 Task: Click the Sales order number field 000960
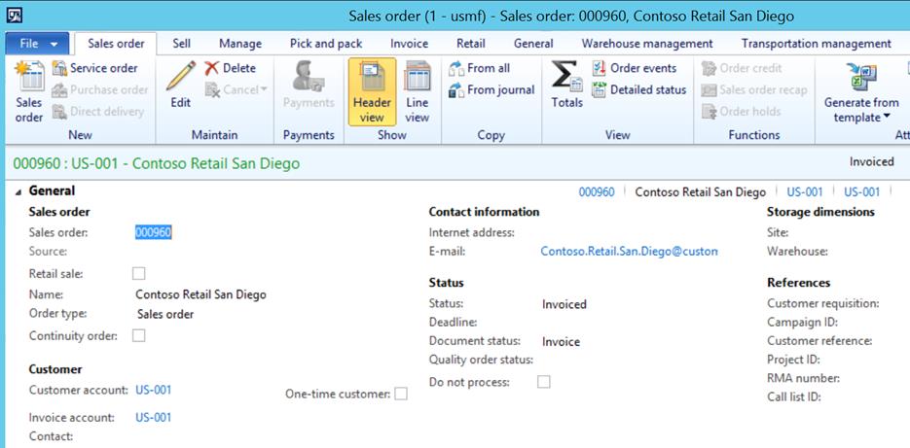(153, 232)
